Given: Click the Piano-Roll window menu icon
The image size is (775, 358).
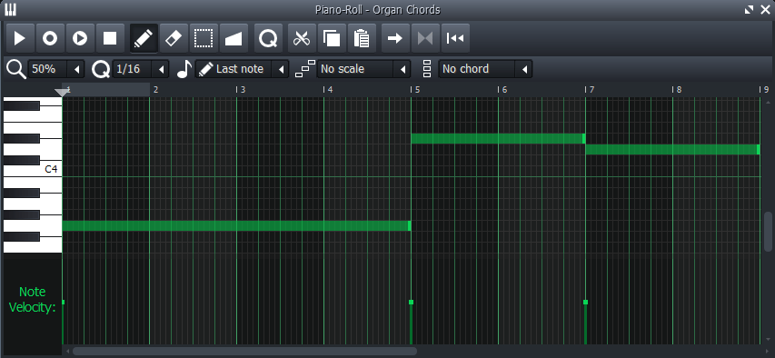Looking at the screenshot, I should point(10,9).
